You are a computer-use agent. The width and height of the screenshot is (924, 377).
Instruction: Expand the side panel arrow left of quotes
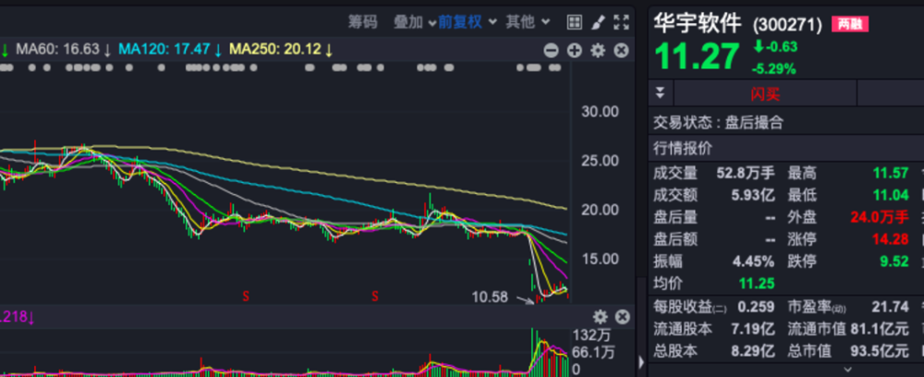coord(642,360)
